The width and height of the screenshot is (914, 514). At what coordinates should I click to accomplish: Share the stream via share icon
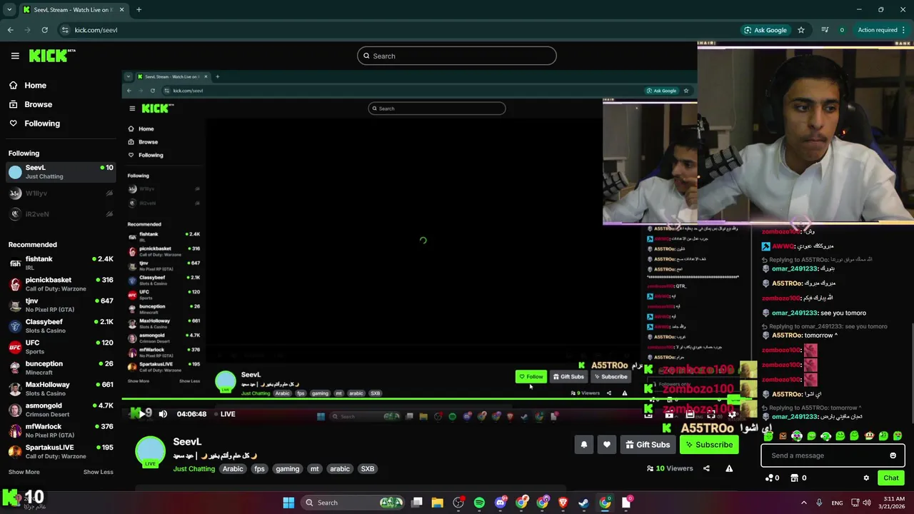(x=706, y=468)
